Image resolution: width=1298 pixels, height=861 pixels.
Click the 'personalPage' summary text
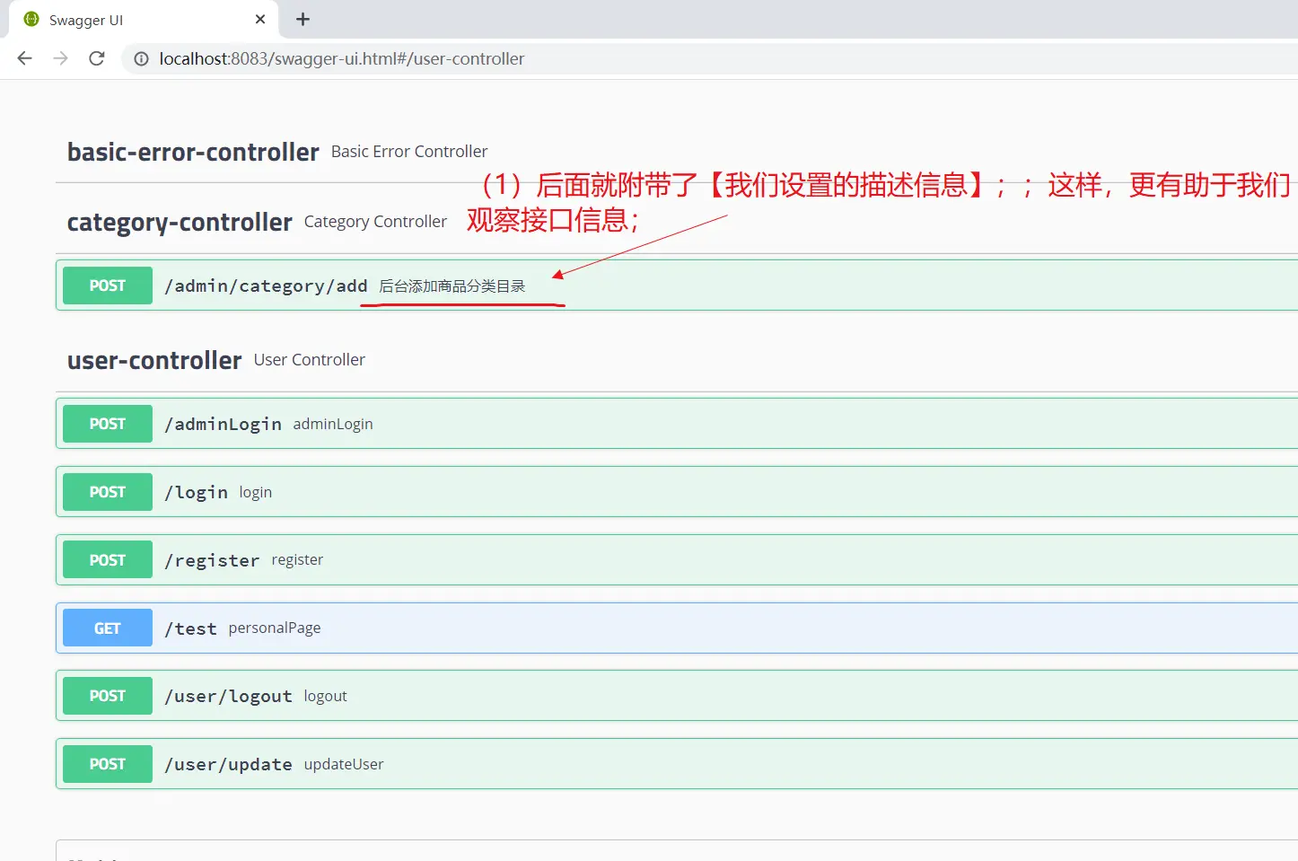pos(275,628)
